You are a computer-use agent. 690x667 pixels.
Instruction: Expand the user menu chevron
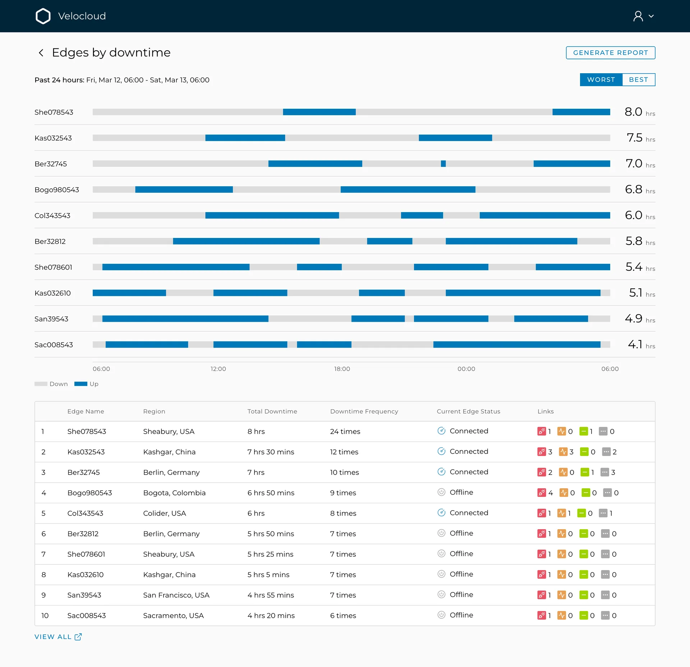tap(651, 16)
